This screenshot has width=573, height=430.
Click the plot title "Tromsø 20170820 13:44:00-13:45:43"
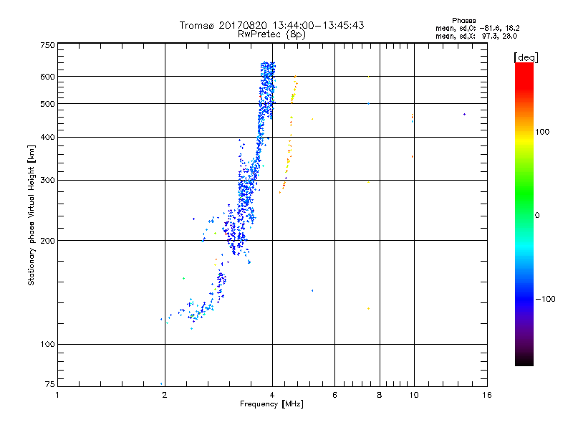271,25
